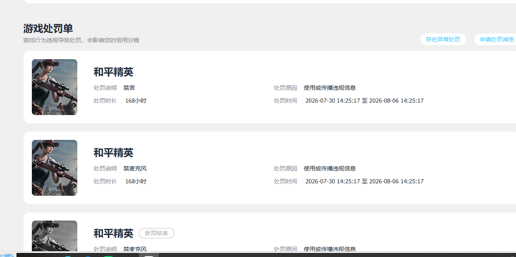Click 处罚时间 label in the 禁言 card
Screen dimensions: 516x257
(285, 101)
